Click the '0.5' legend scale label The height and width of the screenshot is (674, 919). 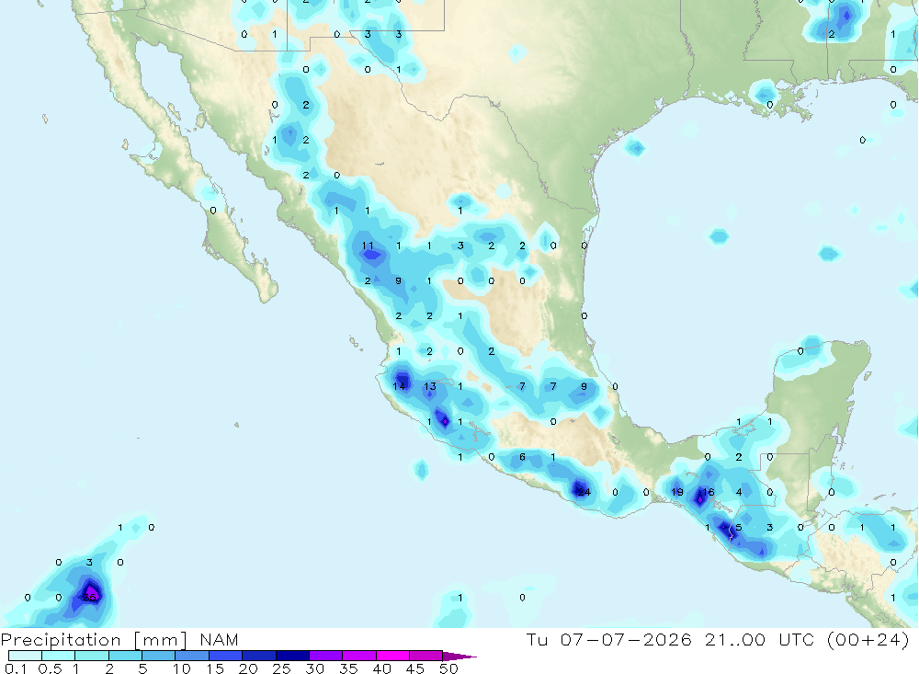tap(50, 668)
